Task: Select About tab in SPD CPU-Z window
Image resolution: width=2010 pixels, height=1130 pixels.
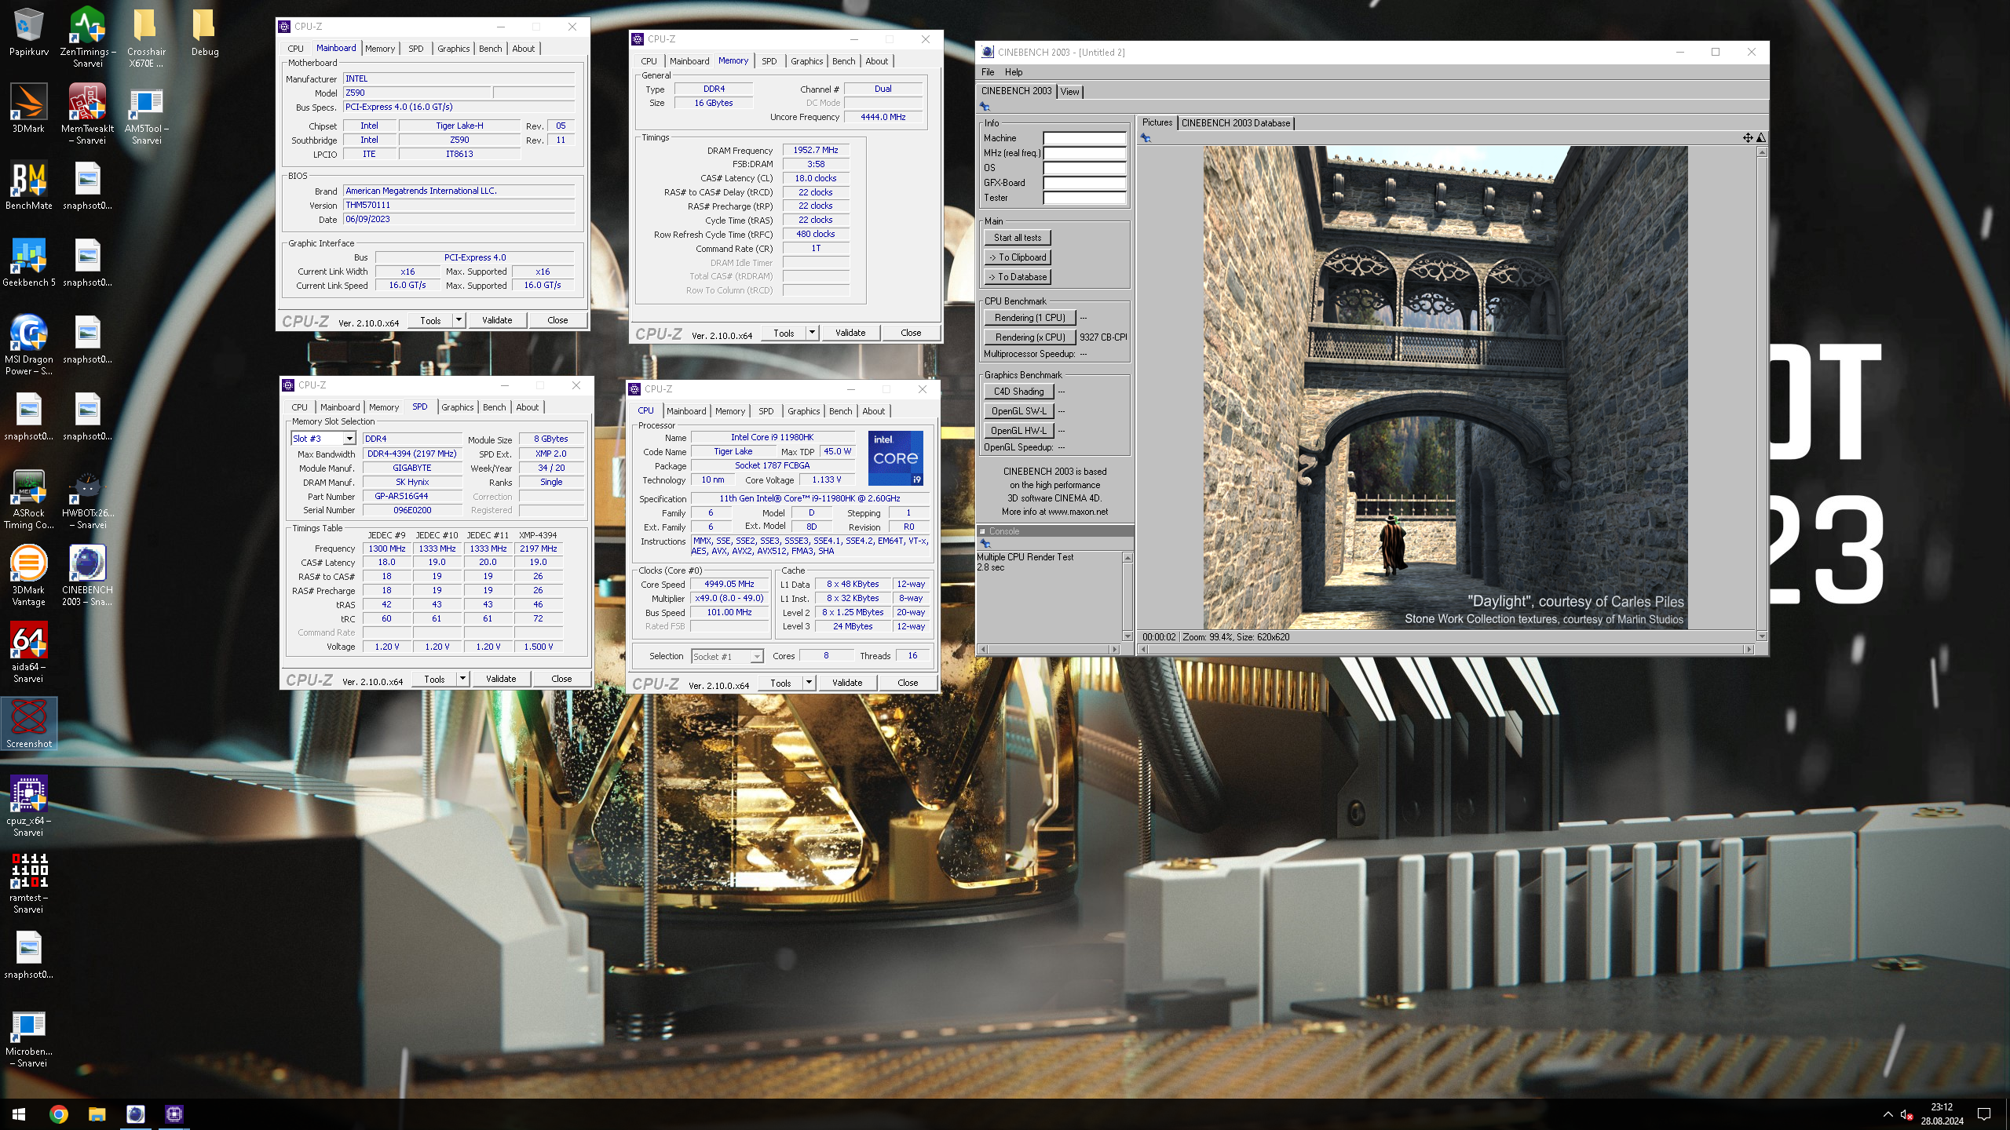Action: [527, 407]
